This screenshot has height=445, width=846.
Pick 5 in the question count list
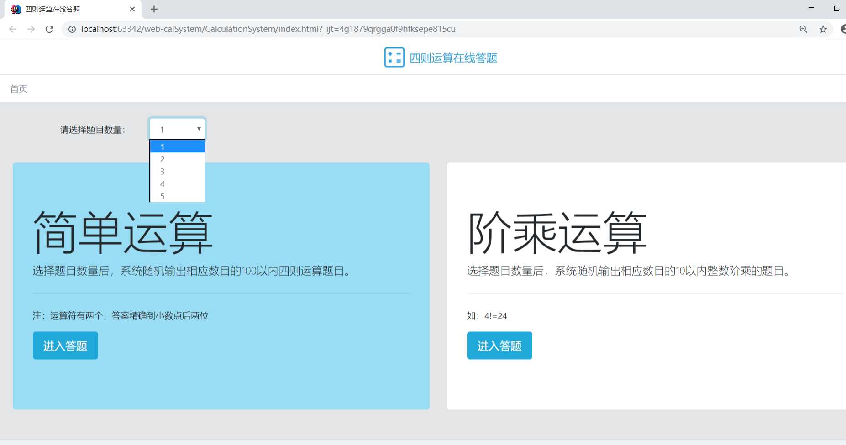(x=177, y=196)
